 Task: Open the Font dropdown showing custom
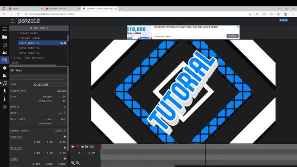click(x=50, y=84)
